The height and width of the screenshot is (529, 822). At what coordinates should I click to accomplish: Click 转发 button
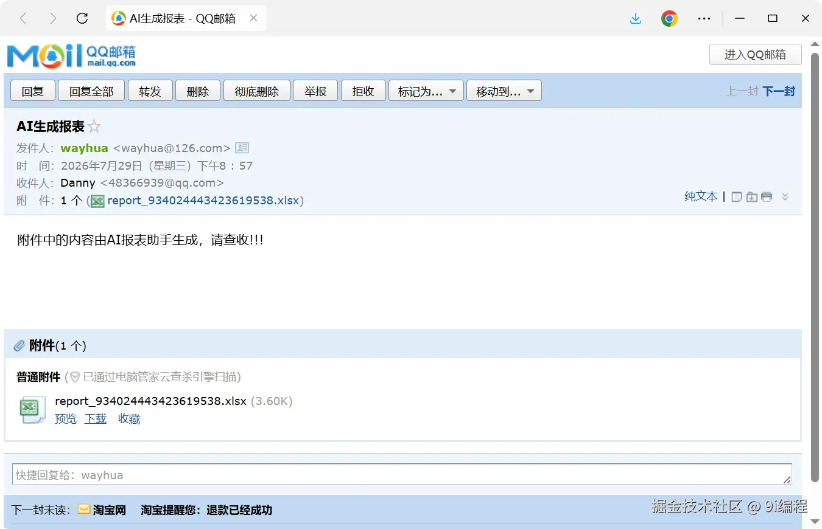point(150,91)
